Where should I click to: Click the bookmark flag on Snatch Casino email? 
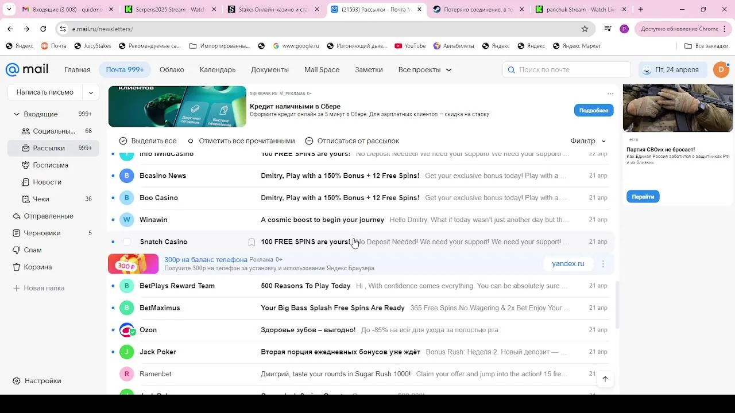coord(252,242)
